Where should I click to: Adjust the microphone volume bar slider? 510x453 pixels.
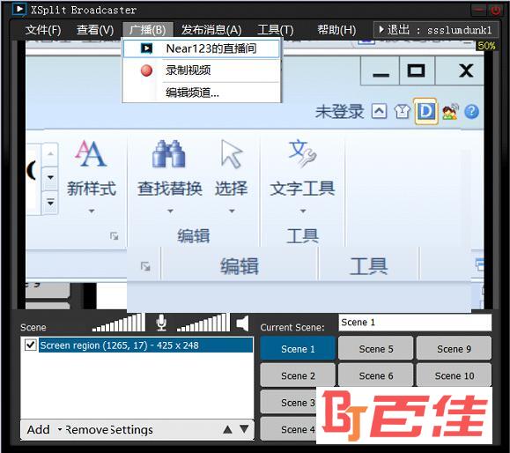pyautogui.click(x=118, y=323)
